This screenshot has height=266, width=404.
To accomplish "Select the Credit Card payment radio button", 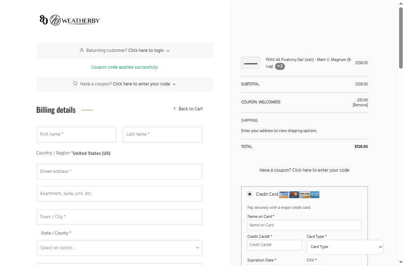I will 249,194.
